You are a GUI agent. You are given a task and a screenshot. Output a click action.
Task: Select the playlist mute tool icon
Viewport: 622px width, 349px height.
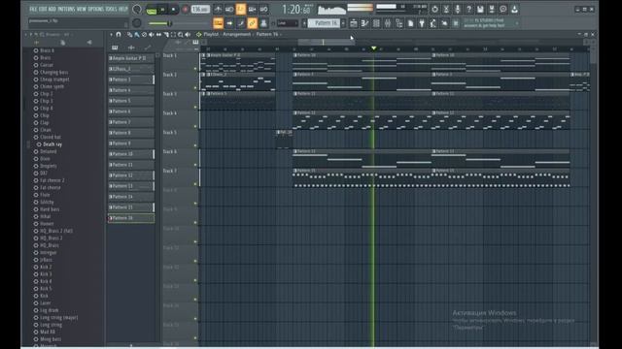coord(152,35)
